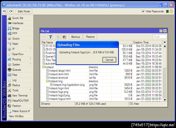Image resolution: width=176 pixels, height=128 pixels.
Task: Click the yellow padlock secure session icon
Action: click(x=171, y=11)
